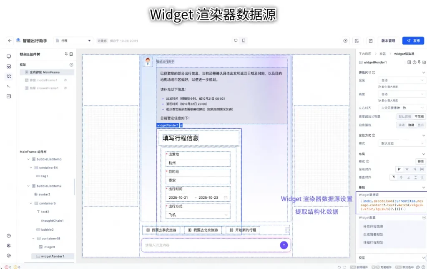Click the save disk icon in top toolbar
Image resolution: width=427 pixels, height=269 pixels.
click(x=370, y=41)
